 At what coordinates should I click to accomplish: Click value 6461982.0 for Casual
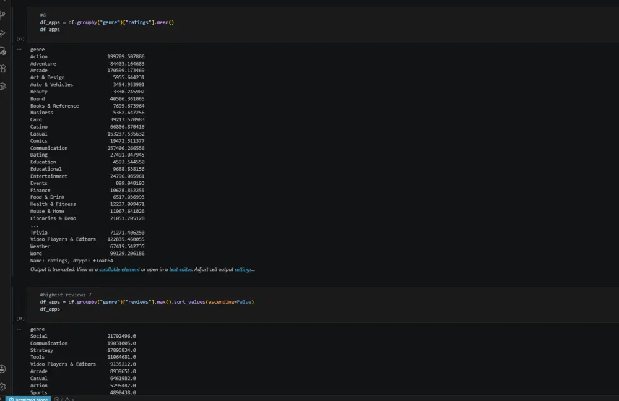point(123,379)
